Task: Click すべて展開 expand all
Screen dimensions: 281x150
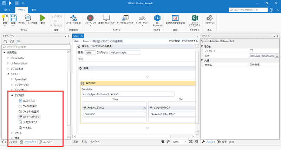Action: click(174, 41)
